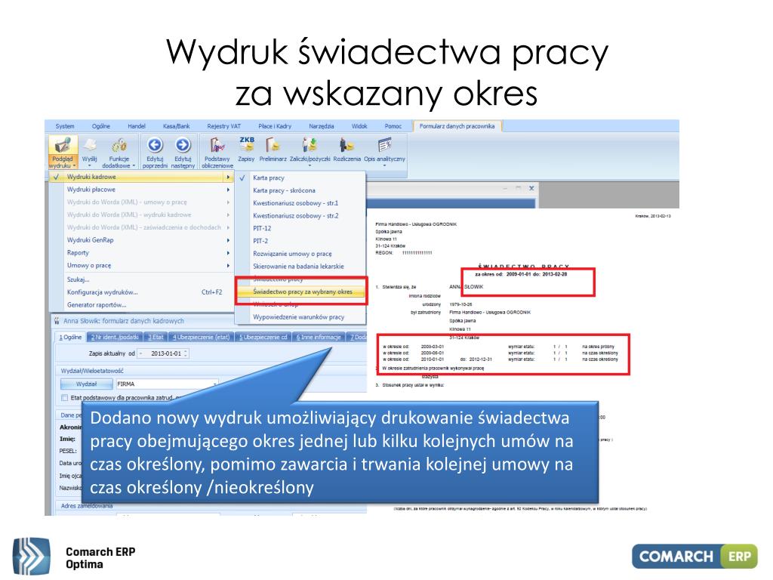Image resolution: width=773 pixels, height=580 pixels.
Task: Switch to the 6 Inne informacje tab
Action: coord(319,338)
